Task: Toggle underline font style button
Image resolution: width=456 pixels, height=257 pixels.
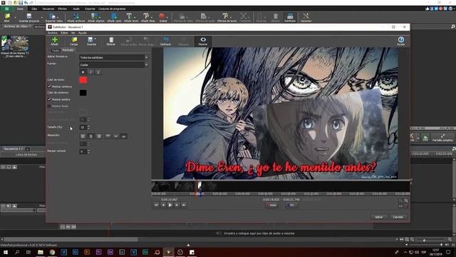Action: click(98, 72)
